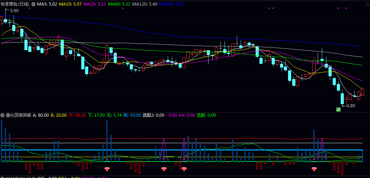Click the first red diamond signal icon
This screenshot has width=370, height=178.
[x=107, y=169]
